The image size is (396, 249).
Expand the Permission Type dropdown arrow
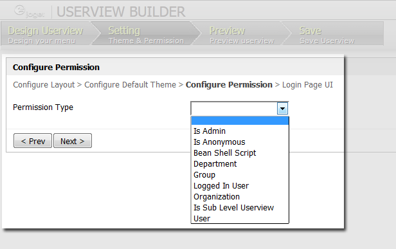coord(282,109)
